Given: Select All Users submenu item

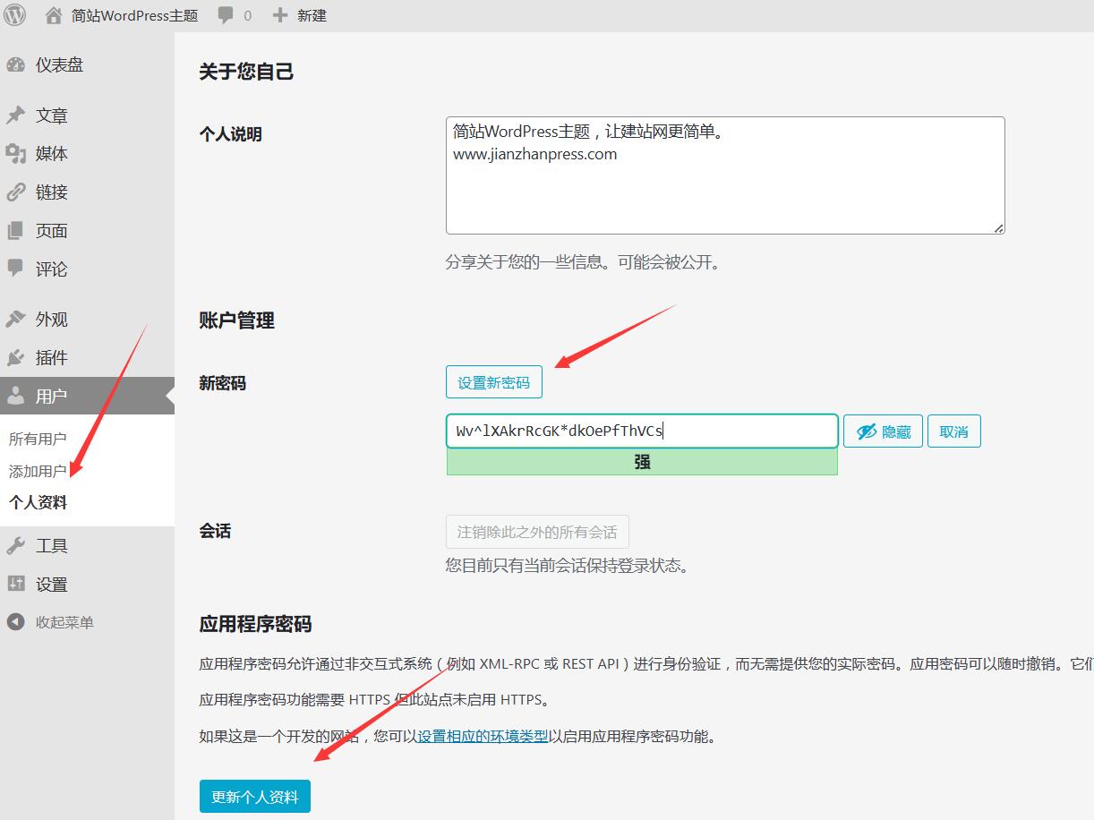Looking at the screenshot, I should pyautogui.click(x=38, y=439).
